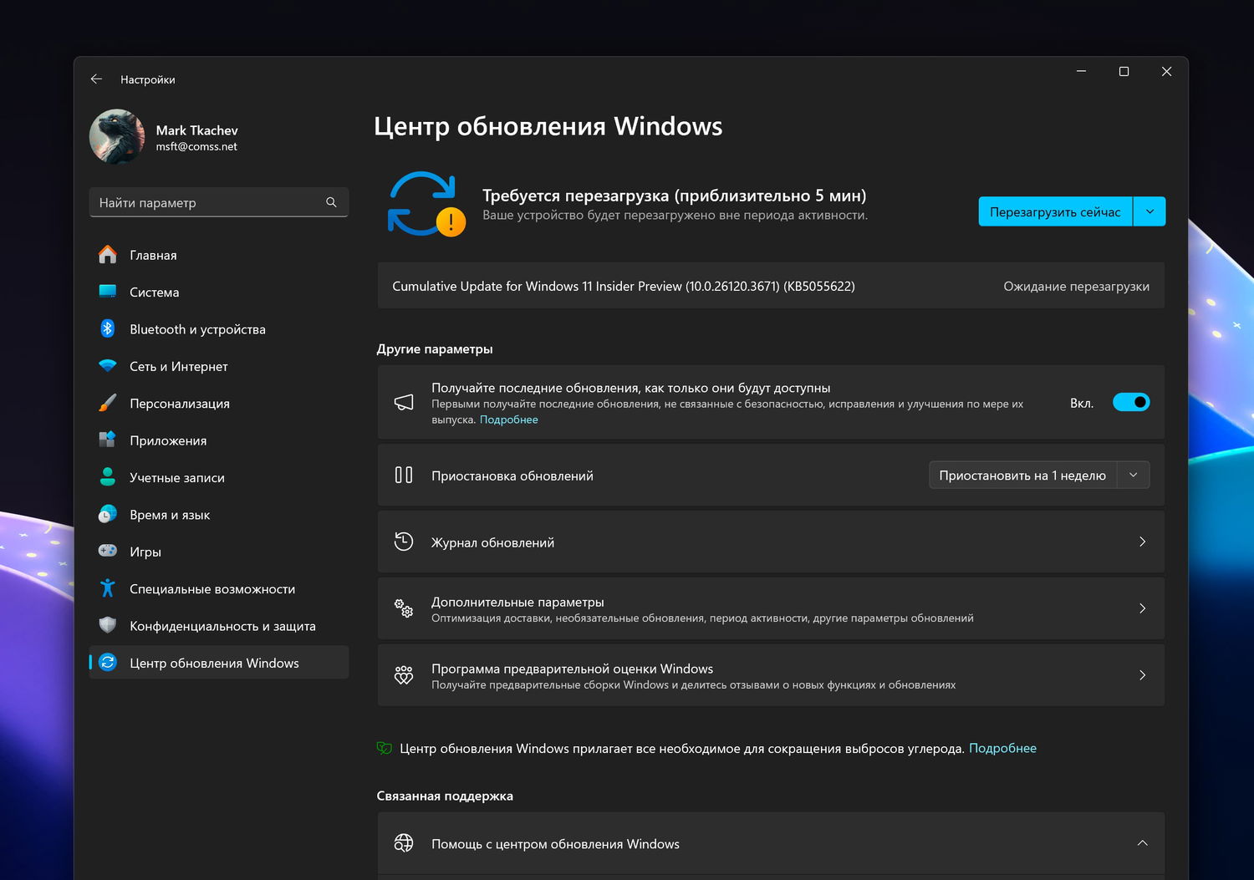This screenshot has height=880, width=1254.
Task: Open Bluetooth и устройства via its icon
Action: coord(108,329)
